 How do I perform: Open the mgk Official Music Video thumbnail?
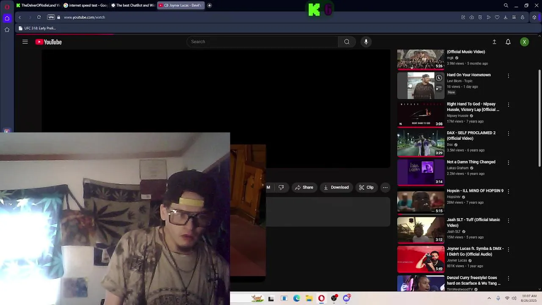point(420,59)
